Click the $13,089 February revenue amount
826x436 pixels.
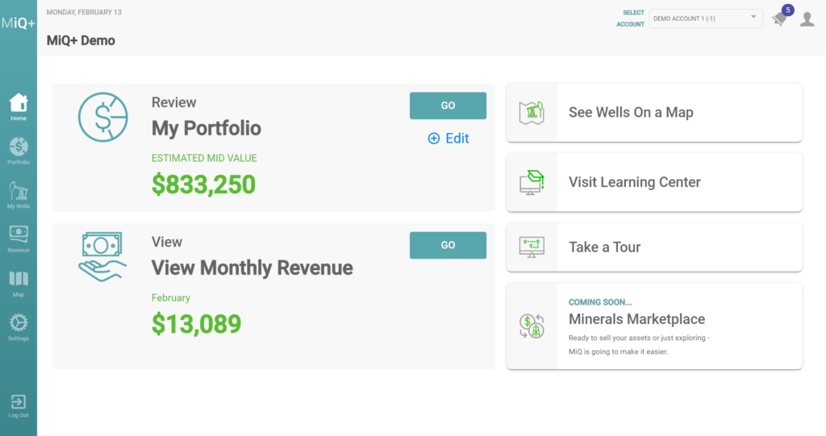pyautogui.click(x=196, y=323)
